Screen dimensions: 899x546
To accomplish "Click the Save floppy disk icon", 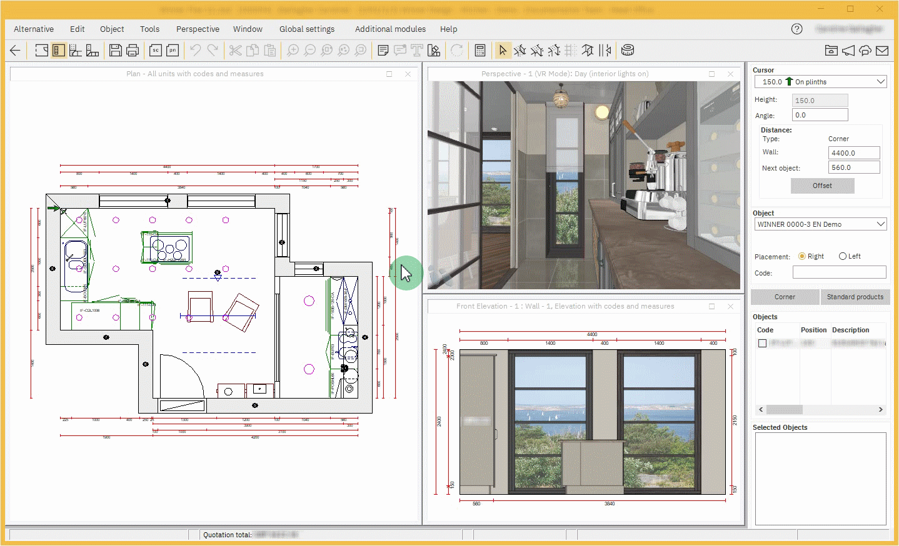I will [116, 51].
